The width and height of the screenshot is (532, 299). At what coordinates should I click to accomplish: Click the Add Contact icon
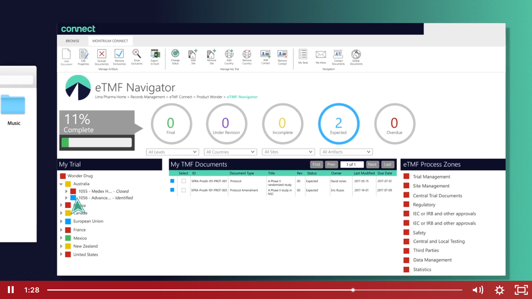265,54
